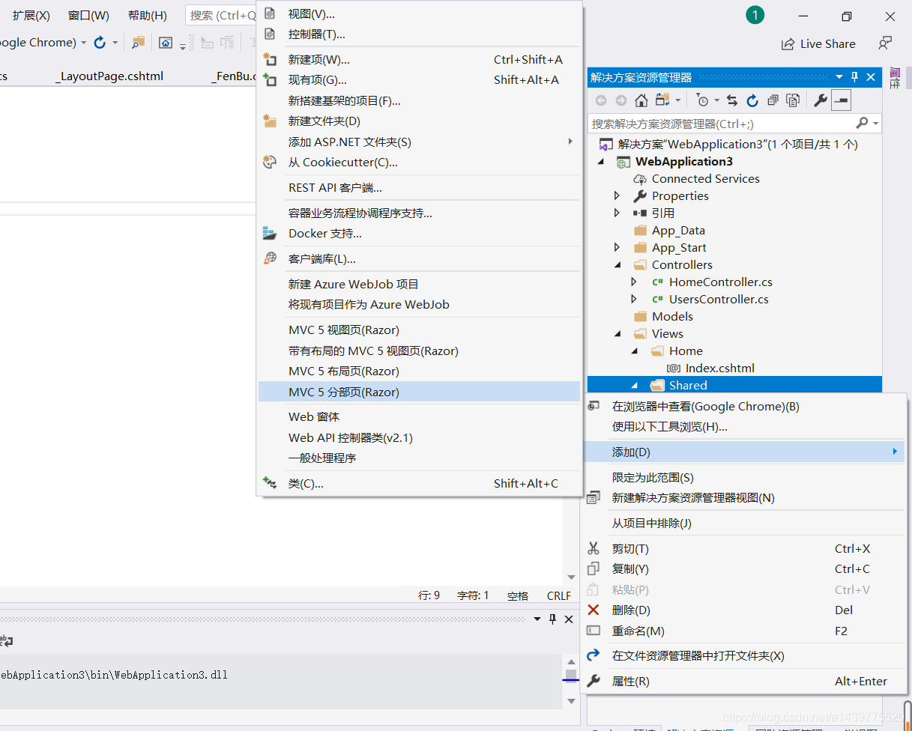Expand HomeController.cs node

click(x=634, y=282)
